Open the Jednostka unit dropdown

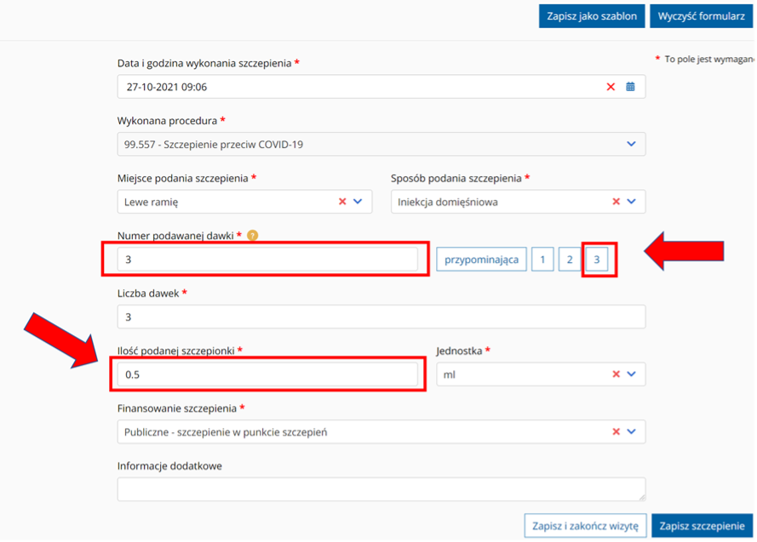pyautogui.click(x=631, y=374)
